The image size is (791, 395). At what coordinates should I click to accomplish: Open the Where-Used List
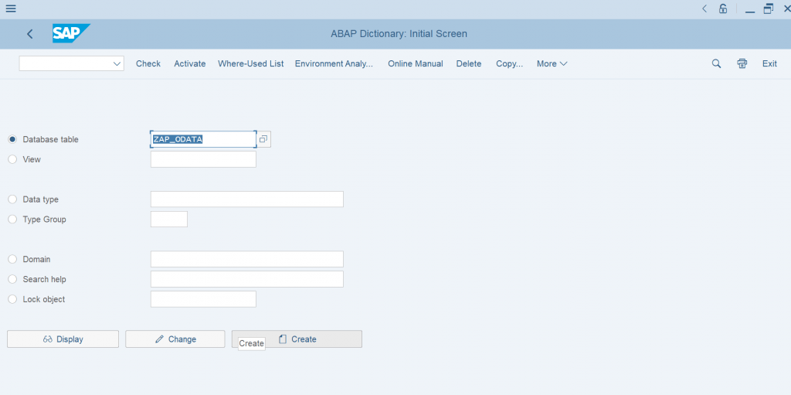pos(251,63)
